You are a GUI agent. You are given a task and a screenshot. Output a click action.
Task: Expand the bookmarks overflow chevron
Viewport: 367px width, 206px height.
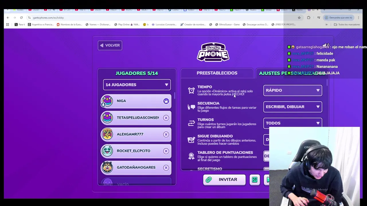tap(326, 25)
